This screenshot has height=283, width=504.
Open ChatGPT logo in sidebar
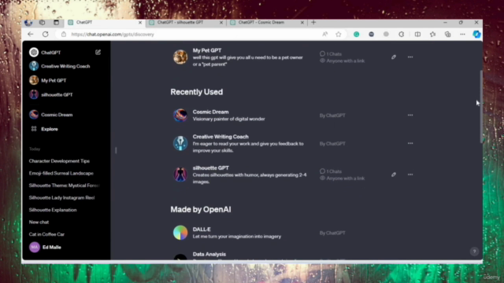pos(34,53)
